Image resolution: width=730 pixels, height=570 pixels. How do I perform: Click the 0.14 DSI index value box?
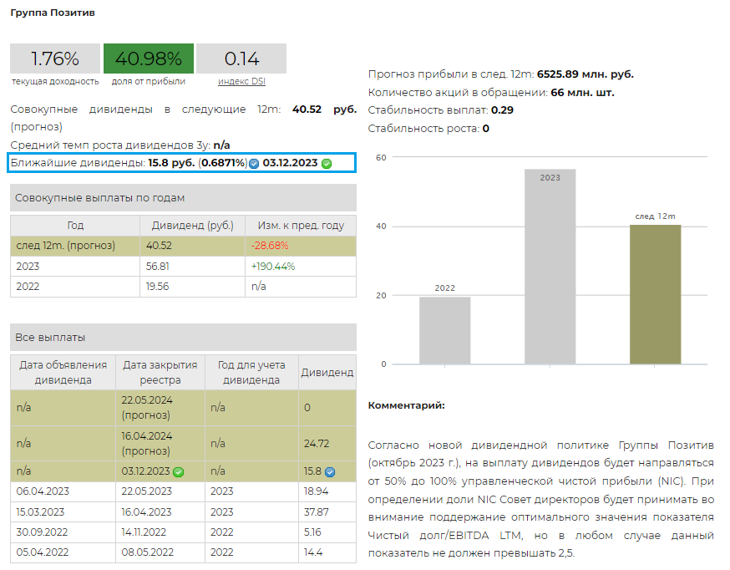click(241, 59)
